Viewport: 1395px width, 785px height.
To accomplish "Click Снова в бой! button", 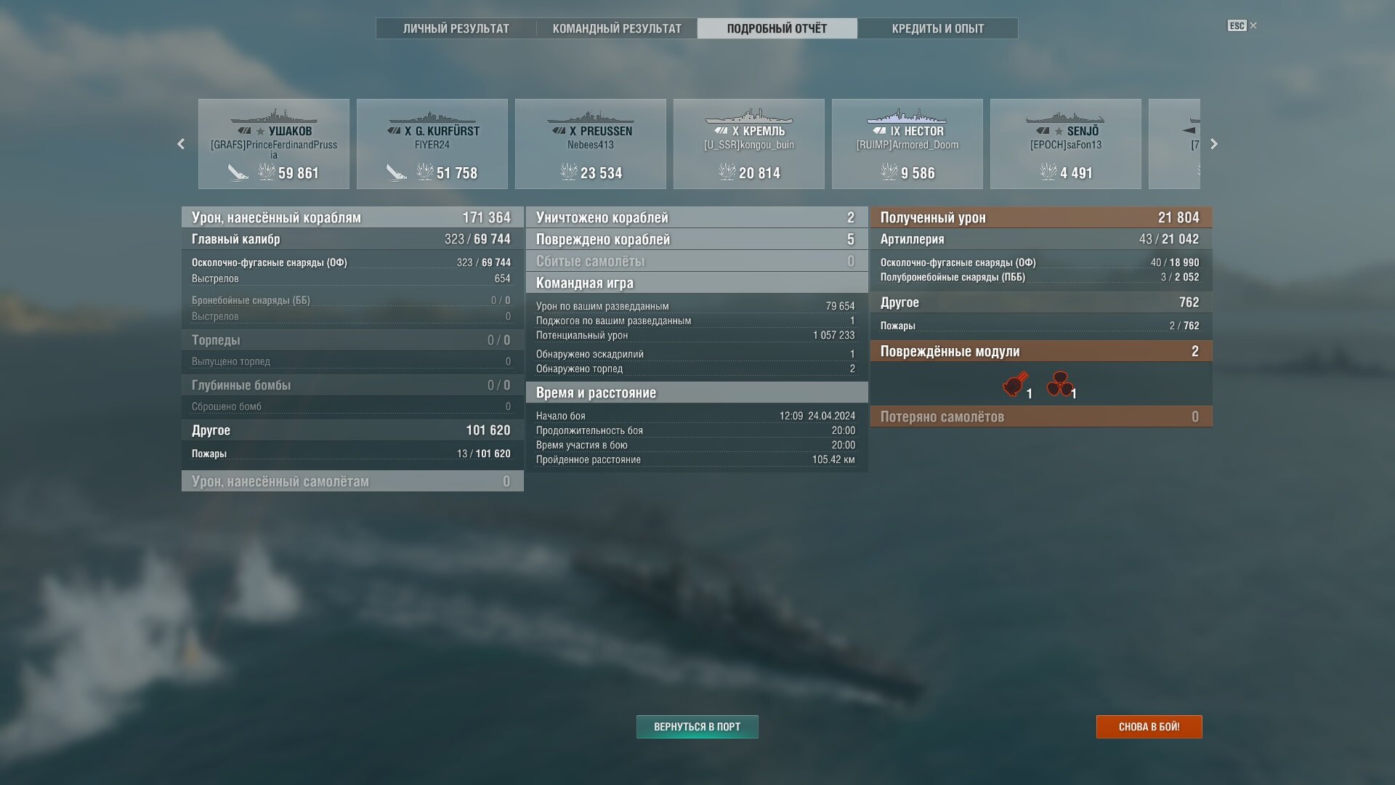I will click(x=1149, y=727).
